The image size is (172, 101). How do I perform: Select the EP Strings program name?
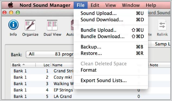pyautogui.click(x=63, y=90)
